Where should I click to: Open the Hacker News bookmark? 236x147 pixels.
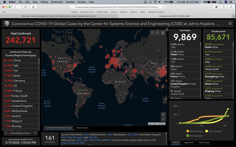(x=102, y=12)
